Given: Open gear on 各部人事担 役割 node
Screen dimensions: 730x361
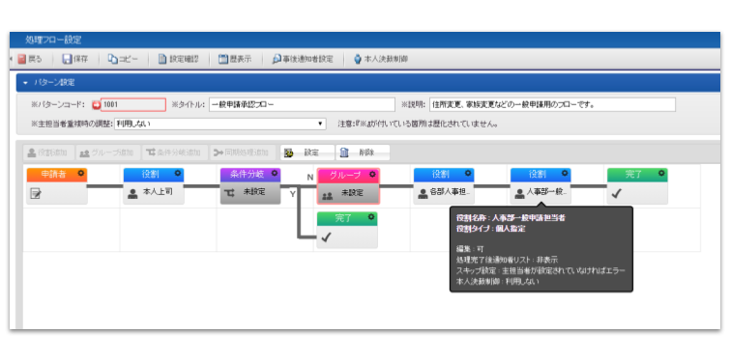Looking at the screenshot, I should [x=468, y=173].
